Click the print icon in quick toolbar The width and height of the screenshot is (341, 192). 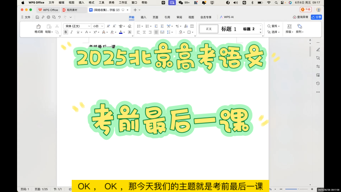click(x=48, y=17)
